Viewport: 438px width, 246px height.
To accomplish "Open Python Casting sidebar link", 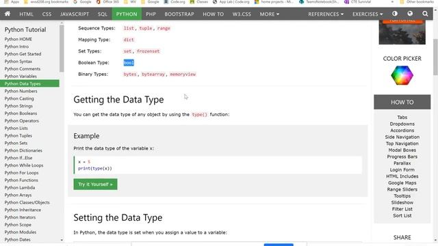I will tap(19, 98).
